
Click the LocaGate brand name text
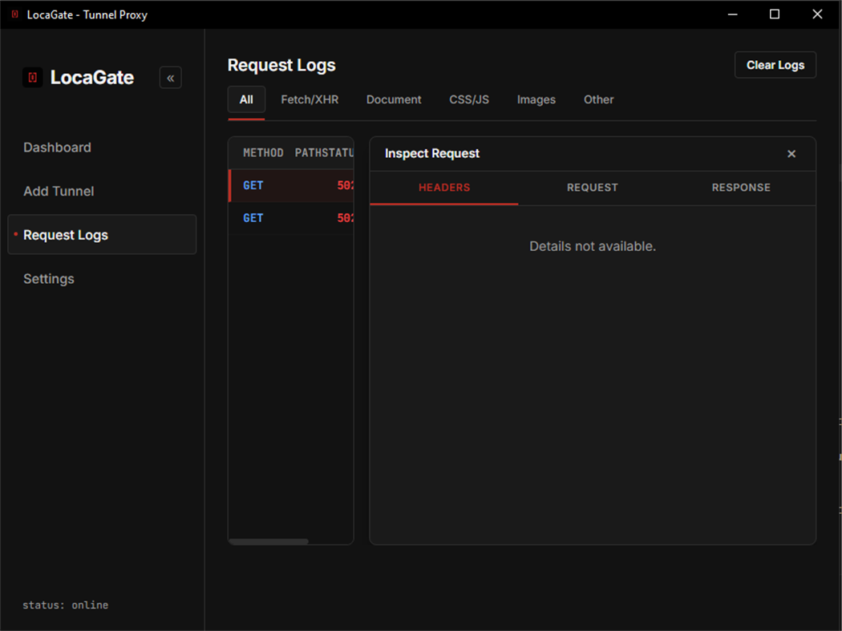(92, 77)
